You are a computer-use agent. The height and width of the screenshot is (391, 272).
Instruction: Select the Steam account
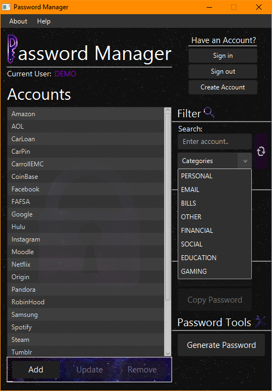click(x=86, y=340)
